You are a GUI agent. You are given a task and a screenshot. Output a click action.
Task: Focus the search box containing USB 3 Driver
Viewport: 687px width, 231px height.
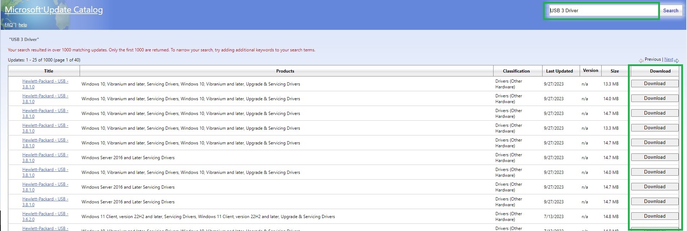pyautogui.click(x=601, y=11)
